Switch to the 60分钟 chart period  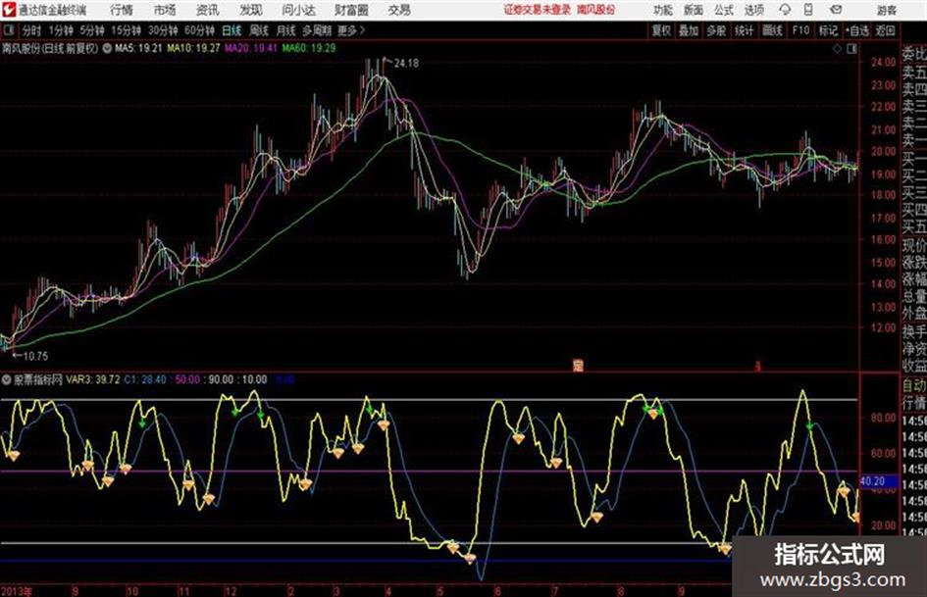199,30
